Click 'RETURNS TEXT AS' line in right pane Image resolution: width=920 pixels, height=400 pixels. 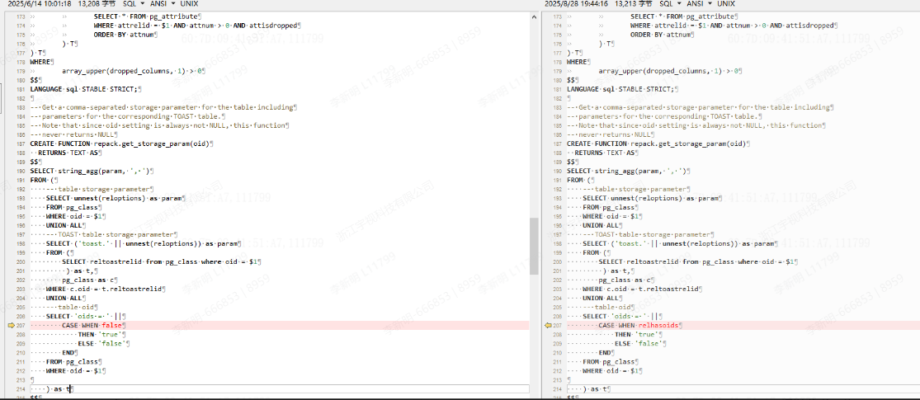(605, 153)
